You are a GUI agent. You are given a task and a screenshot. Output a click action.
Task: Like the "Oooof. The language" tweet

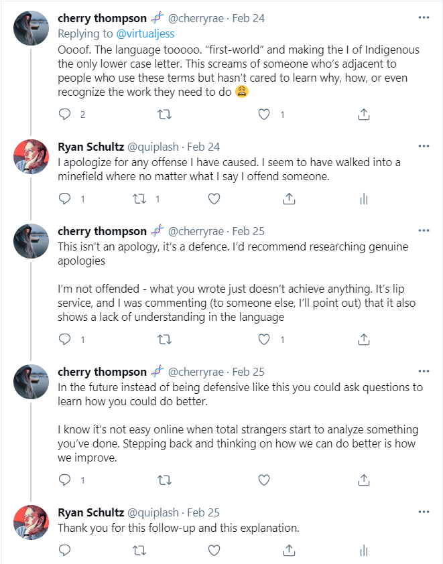(x=264, y=115)
